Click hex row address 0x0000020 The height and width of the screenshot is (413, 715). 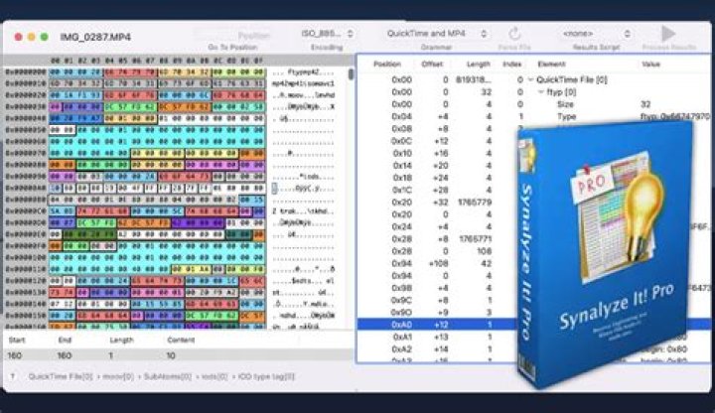[x=26, y=95]
